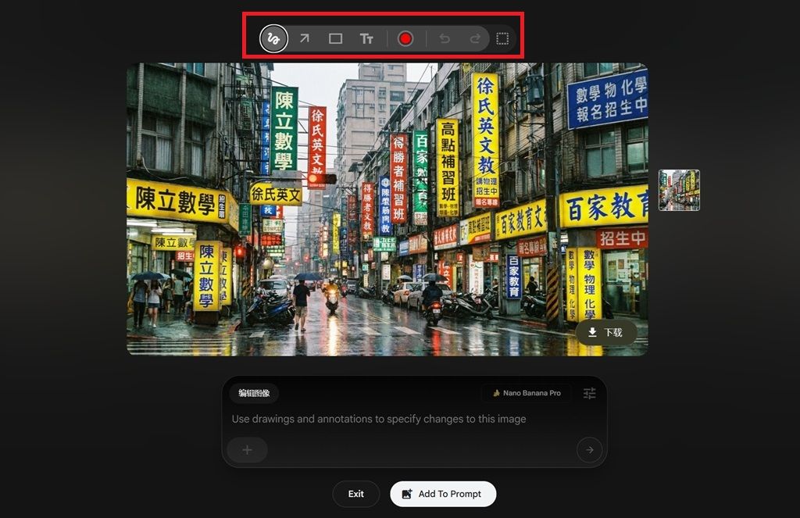Image resolution: width=800 pixels, height=518 pixels.
Task: Undo the last annotation
Action: [x=445, y=39]
